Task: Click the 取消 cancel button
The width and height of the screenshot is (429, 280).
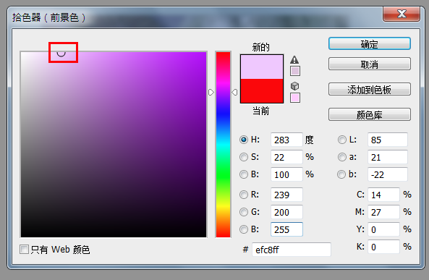Action: (370, 64)
